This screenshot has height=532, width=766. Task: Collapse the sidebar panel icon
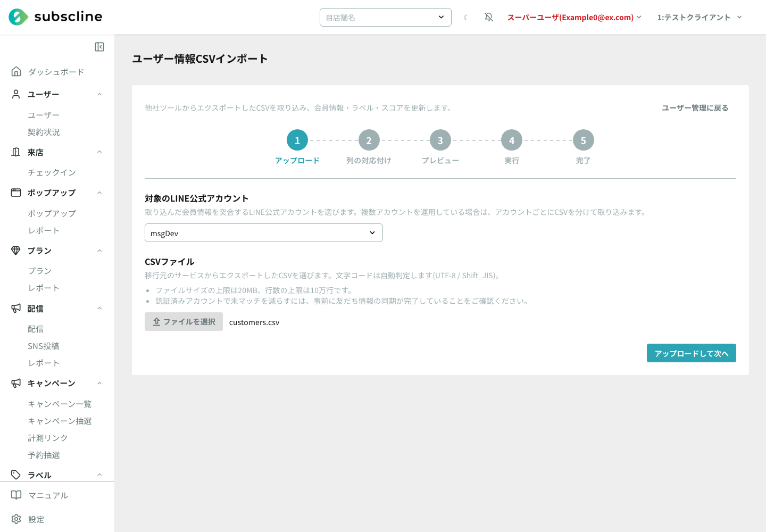(x=99, y=47)
